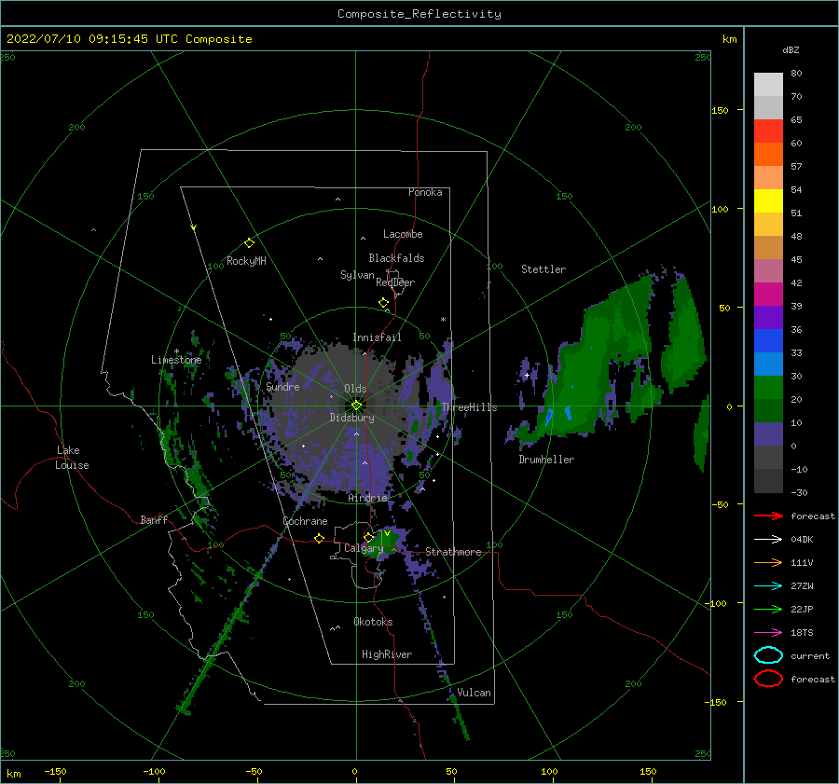Click the red 60-65 dBZ swatch

768,131
